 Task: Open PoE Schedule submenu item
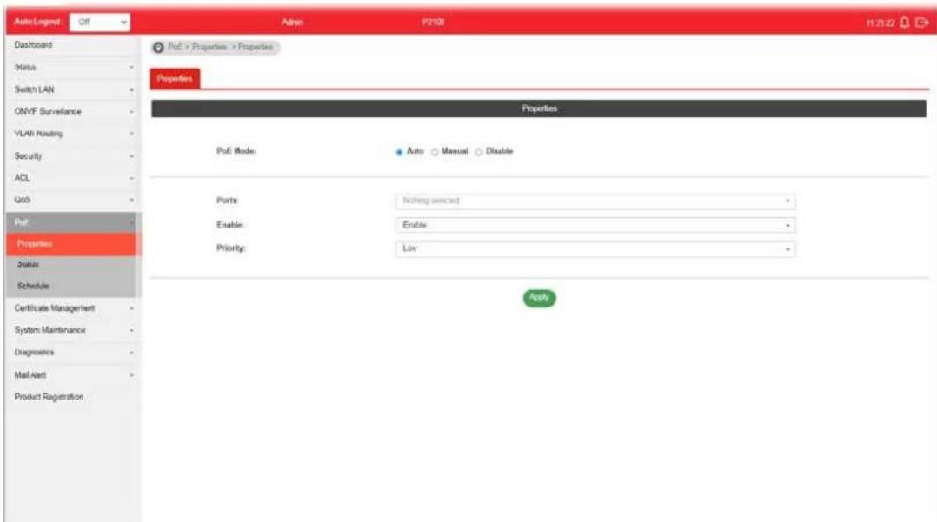point(74,286)
